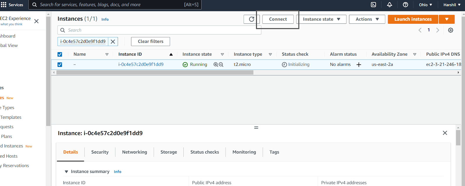
Task: Click the t2.micro instance type cell
Action: [x=242, y=64]
